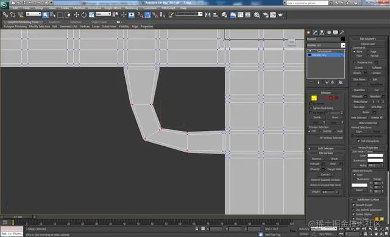Activate the Select Object tool

tap(46, 15)
